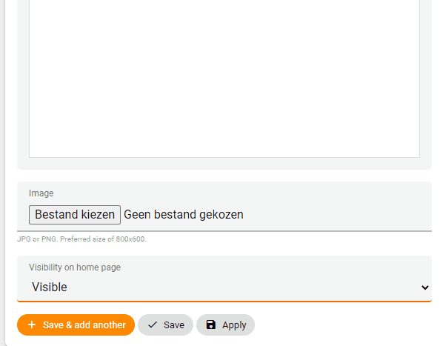Click the grey panel padding below the text area
Viewport: 440px width, 346px height.
pyautogui.click(x=224, y=164)
